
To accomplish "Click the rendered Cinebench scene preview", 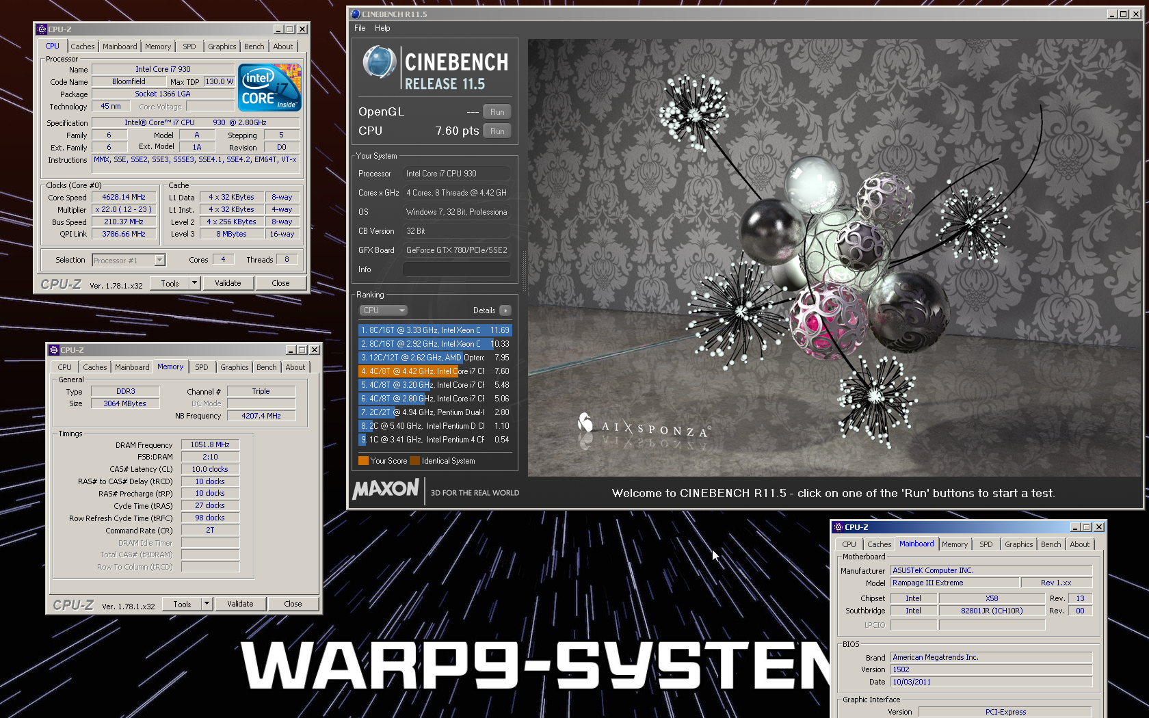I will click(834, 257).
